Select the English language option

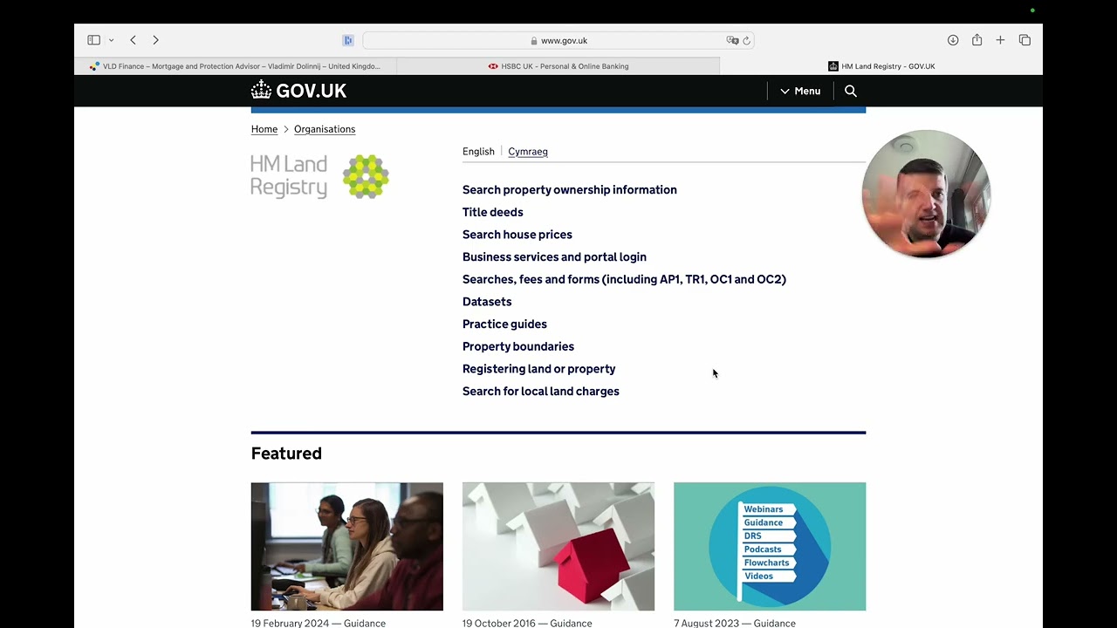(478, 152)
